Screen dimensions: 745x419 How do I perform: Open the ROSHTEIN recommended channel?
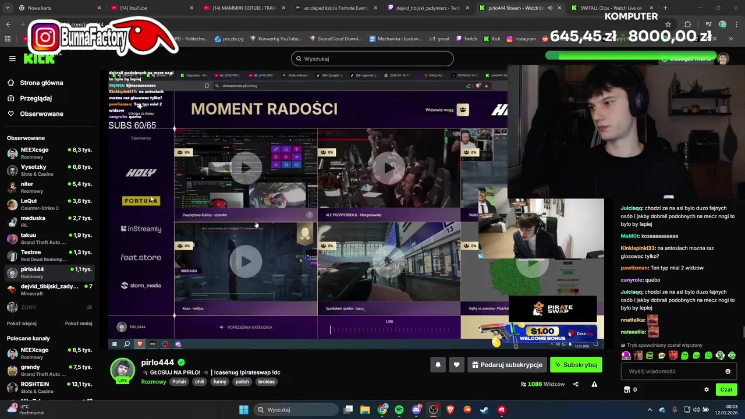click(49, 388)
